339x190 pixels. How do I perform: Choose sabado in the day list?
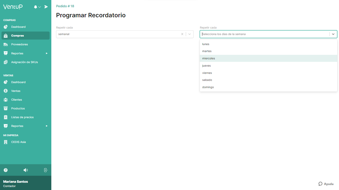coord(268,80)
